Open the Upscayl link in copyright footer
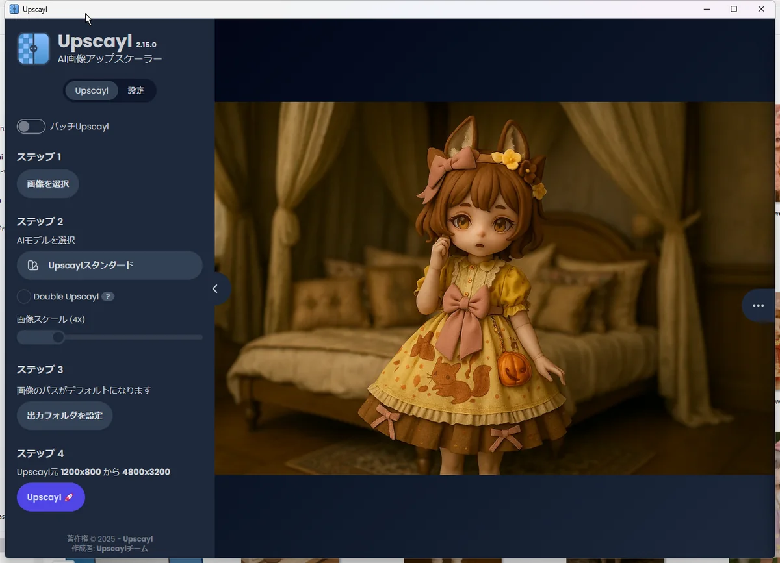This screenshot has width=780, height=563. point(138,539)
